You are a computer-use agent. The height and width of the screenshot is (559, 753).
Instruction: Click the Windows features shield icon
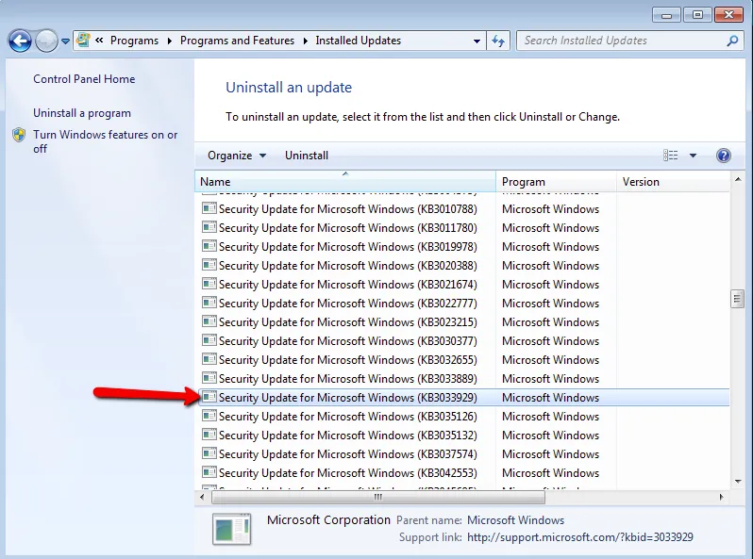[x=19, y=136]
